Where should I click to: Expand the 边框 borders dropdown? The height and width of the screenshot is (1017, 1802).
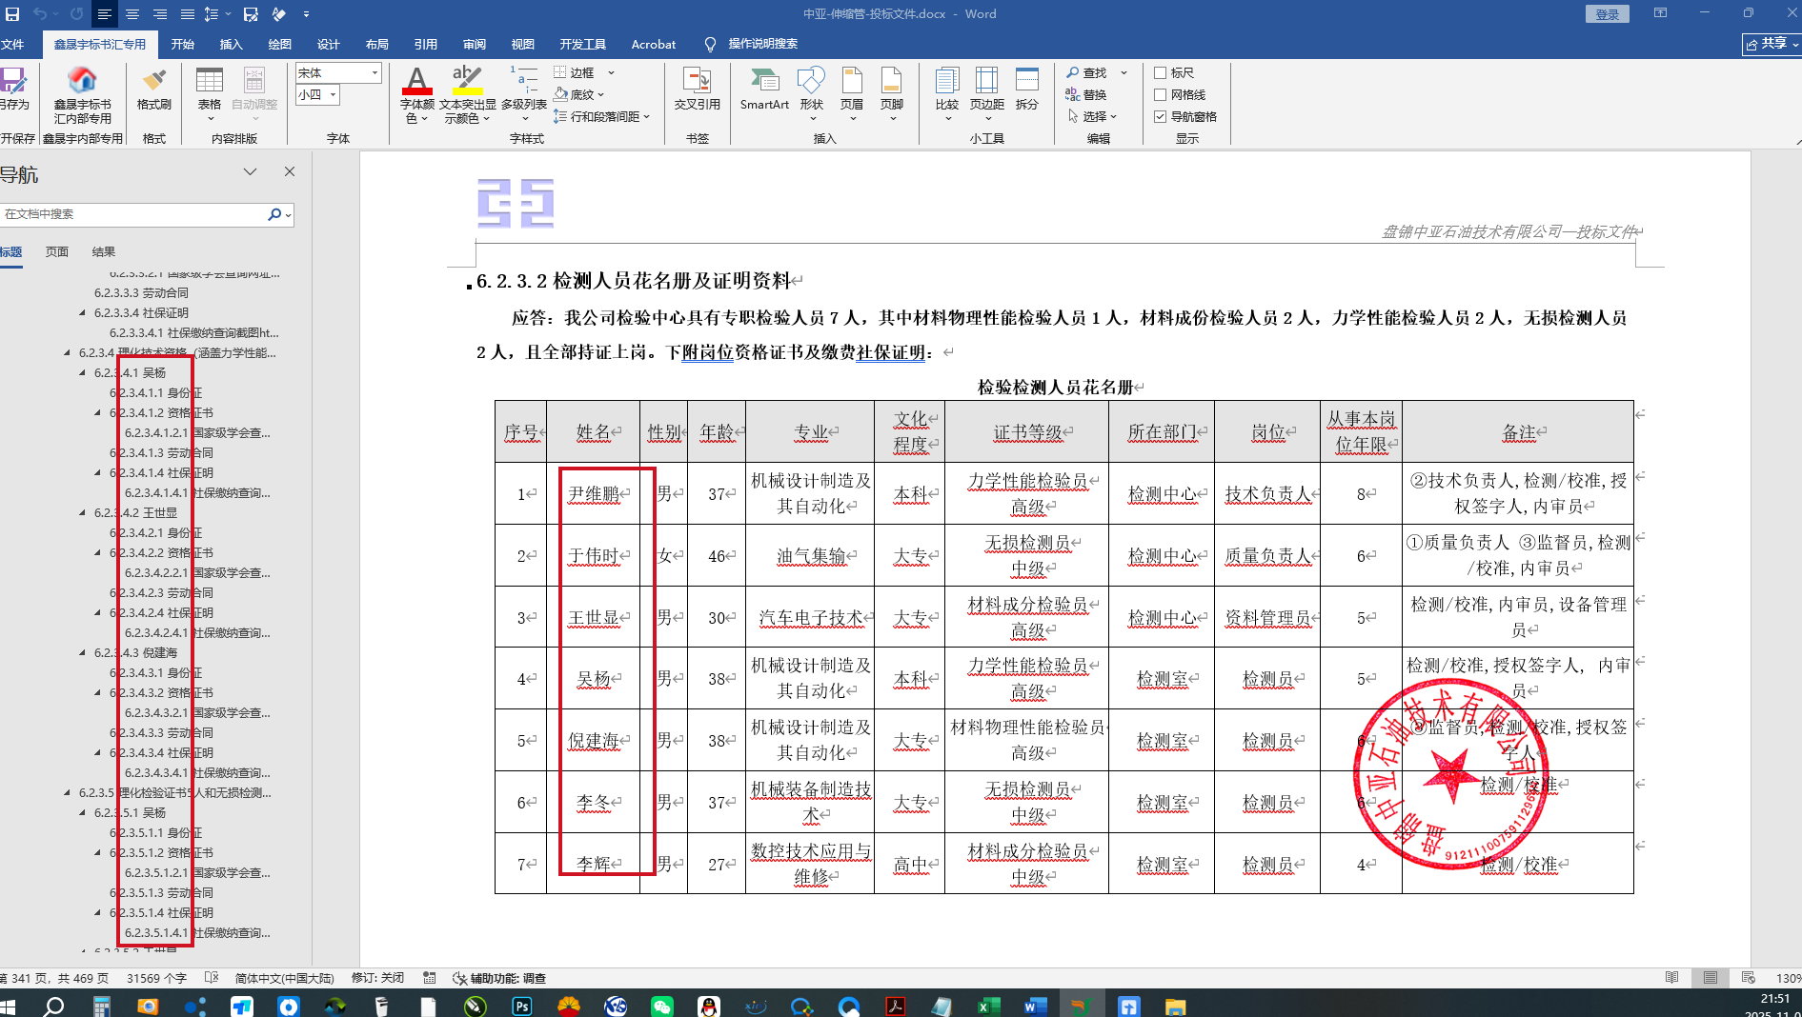(x=611, y=72)
